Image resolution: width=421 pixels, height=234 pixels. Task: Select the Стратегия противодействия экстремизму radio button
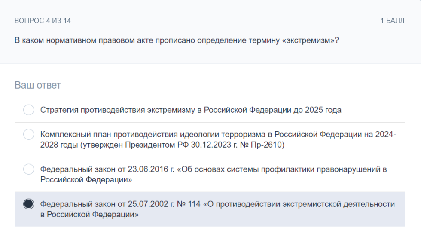coord(28,110)
